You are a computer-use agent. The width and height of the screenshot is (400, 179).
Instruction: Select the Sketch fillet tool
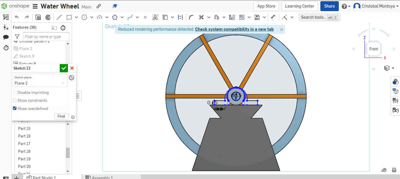[x=191, y=17]
